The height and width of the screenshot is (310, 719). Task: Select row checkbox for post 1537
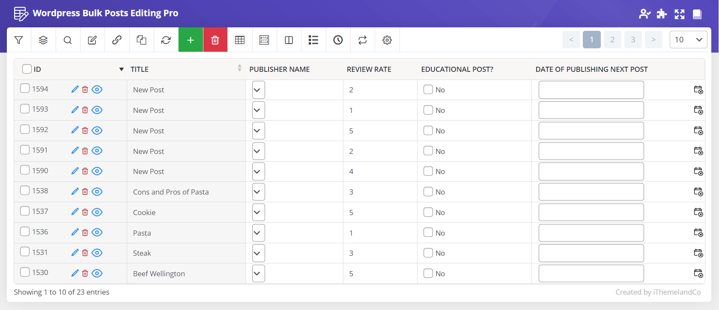pyautogui.click(x=25, y=211)
